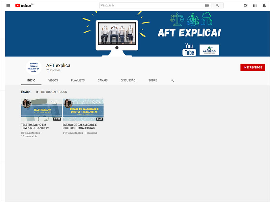
Task: Show the notifications bell
Action: 264,5
